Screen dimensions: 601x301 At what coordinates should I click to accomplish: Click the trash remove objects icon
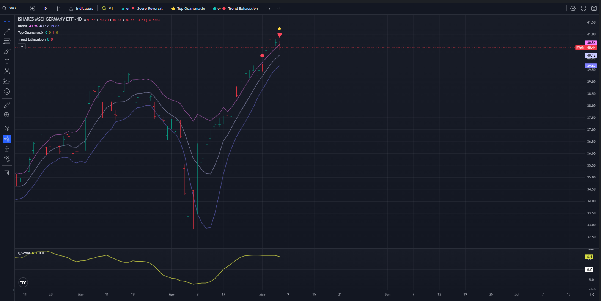(x=7, y=172)
